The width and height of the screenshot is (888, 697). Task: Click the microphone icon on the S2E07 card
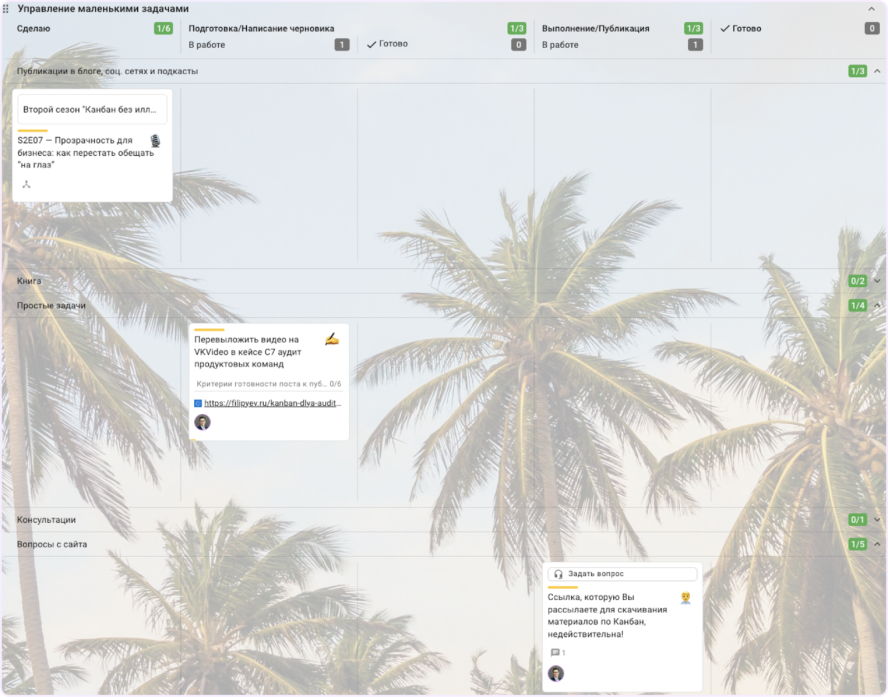[x=155, y=141]
